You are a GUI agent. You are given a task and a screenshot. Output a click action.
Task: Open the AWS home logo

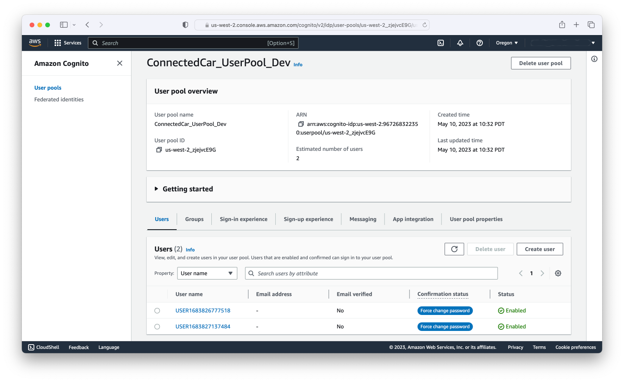point(35,43)
